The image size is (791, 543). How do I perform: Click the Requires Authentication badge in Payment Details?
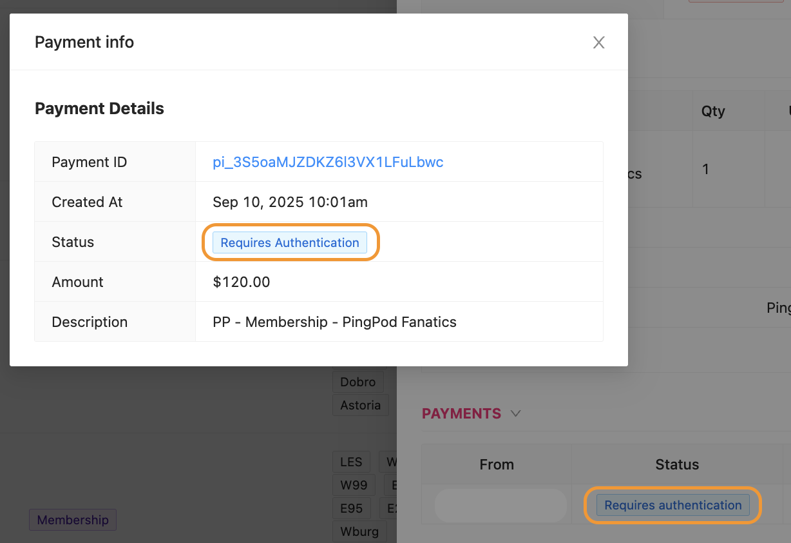(x=290, y=242)
